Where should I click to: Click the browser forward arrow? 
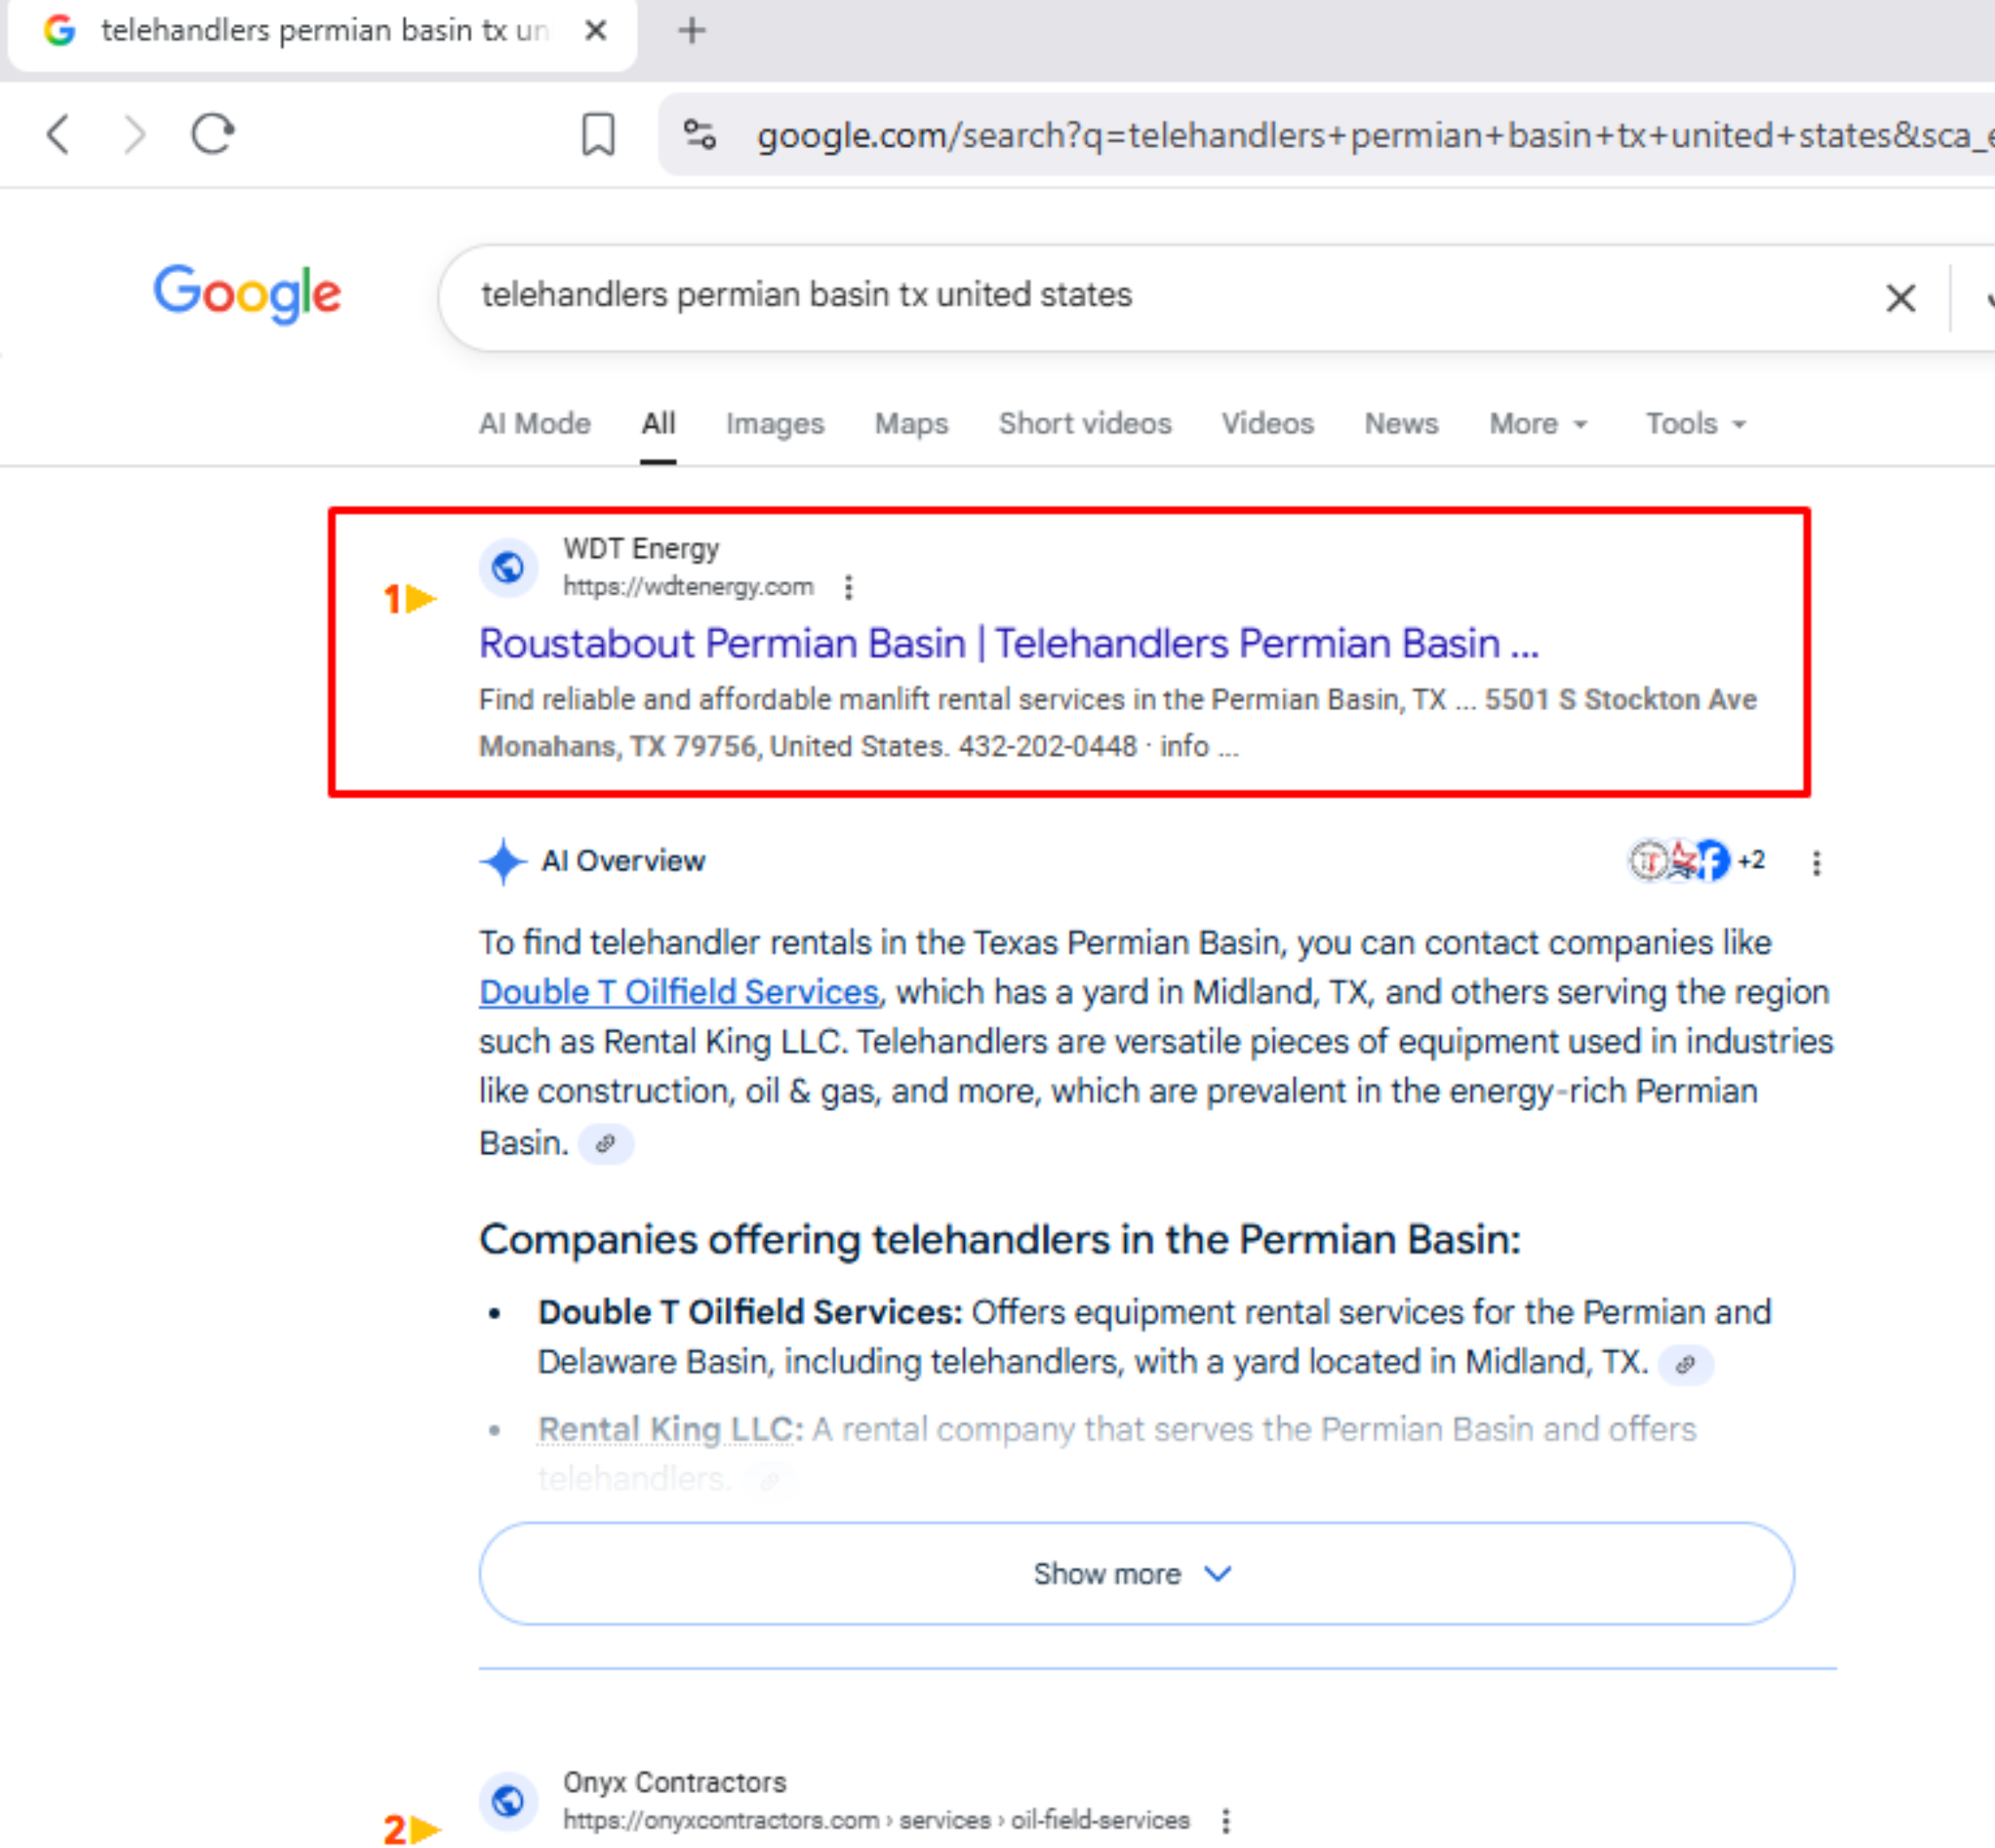pyautogui.click(x=134, y=134)
